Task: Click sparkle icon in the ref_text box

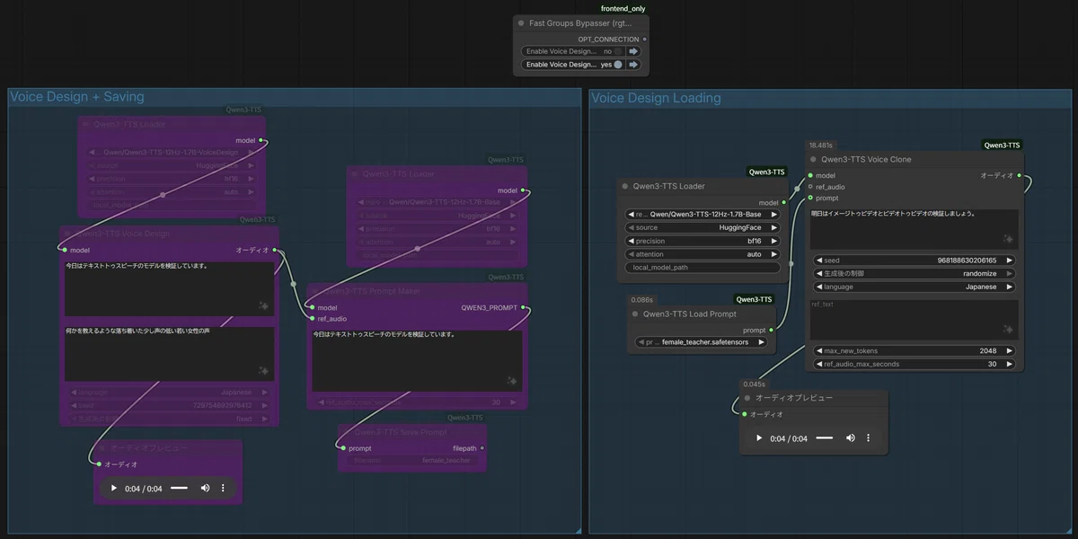Action: pos(1009,331)
